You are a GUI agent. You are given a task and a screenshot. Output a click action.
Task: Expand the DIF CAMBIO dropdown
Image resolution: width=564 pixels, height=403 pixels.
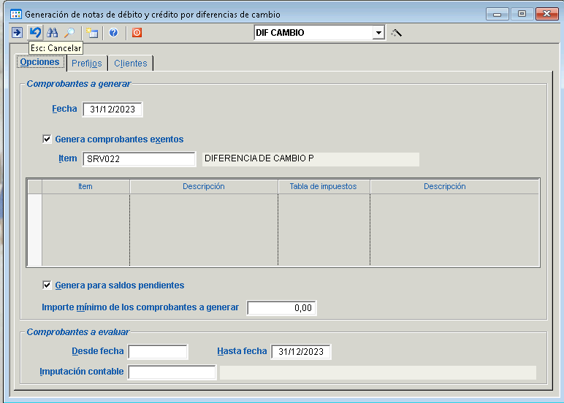(378, 33)
